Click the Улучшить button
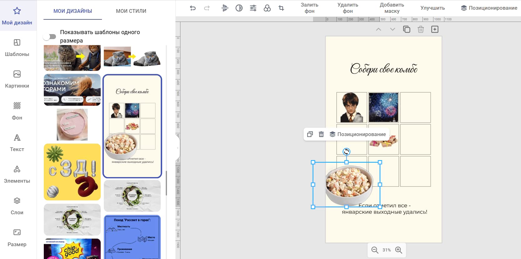This screenshot has height=259, width=521. 432,8
